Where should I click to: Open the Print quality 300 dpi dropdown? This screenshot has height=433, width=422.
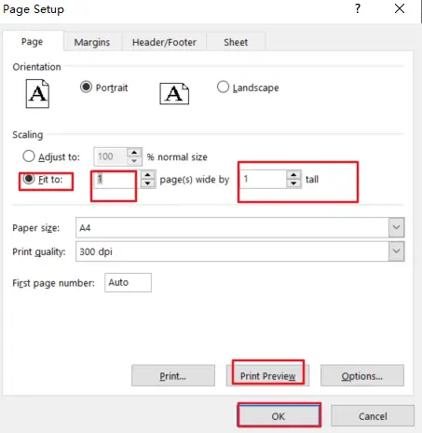(396, 251)
